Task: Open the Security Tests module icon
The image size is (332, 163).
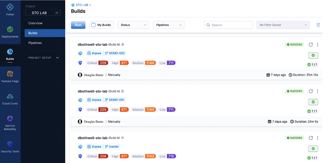Action: tap(10, 144)
